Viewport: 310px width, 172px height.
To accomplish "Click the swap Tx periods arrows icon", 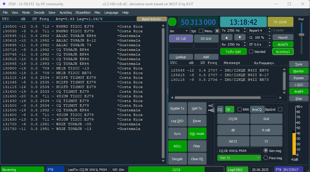I will pyautogui.click(x=211, y=108).
